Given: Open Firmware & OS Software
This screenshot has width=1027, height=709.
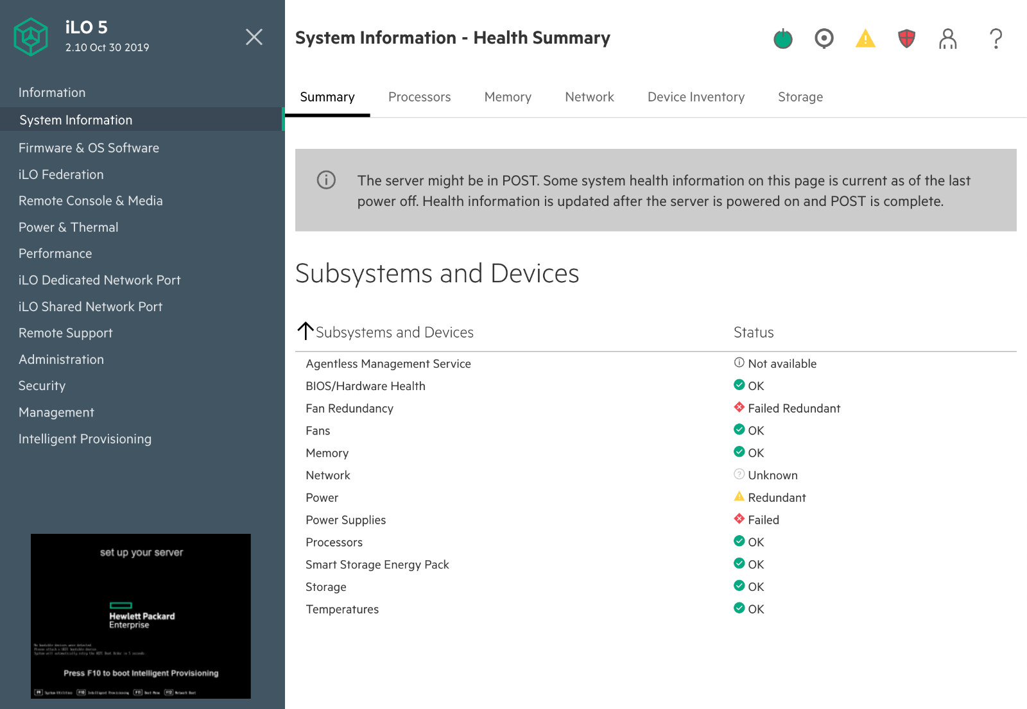Looking at the screenshot, I should click(x=89, y=148).
